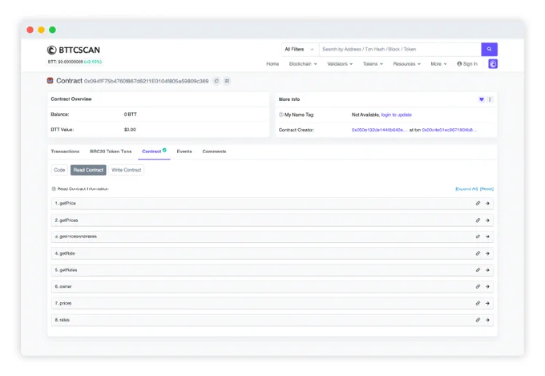The image size is (545, 376).
Task: Copy link icon for getRate row
Action: [x=478, y=253]
